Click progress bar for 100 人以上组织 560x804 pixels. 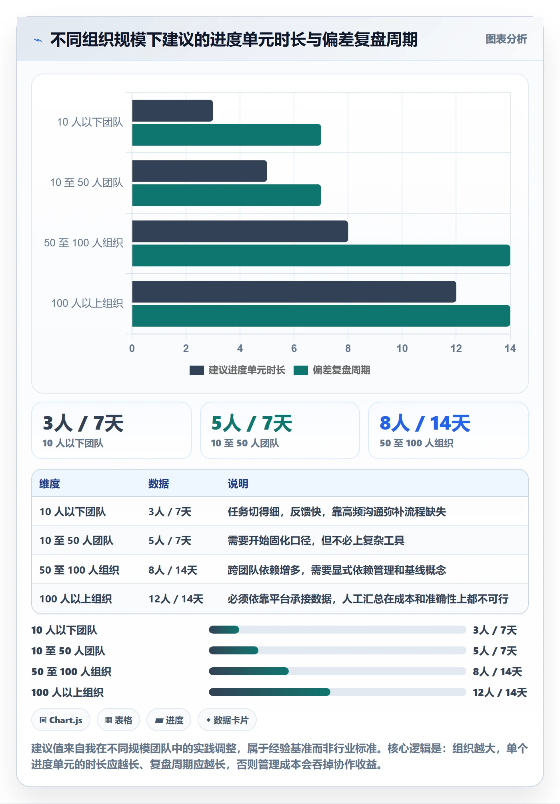[337, 692]
